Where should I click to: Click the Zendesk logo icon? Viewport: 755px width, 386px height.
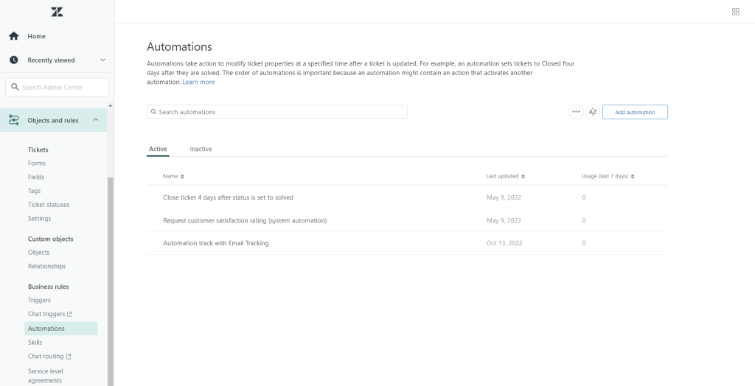click(57, 12)
